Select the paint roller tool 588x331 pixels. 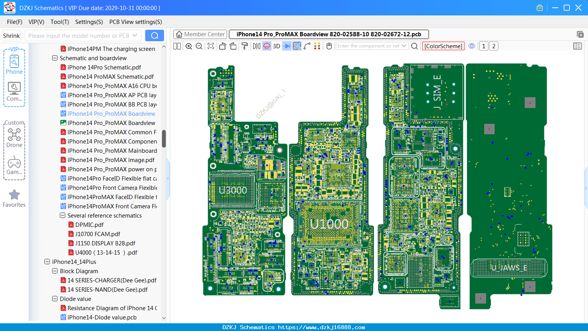pos(245,46)
